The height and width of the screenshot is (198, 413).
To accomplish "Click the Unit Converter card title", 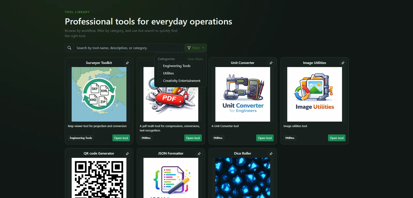I will (243, 63).
